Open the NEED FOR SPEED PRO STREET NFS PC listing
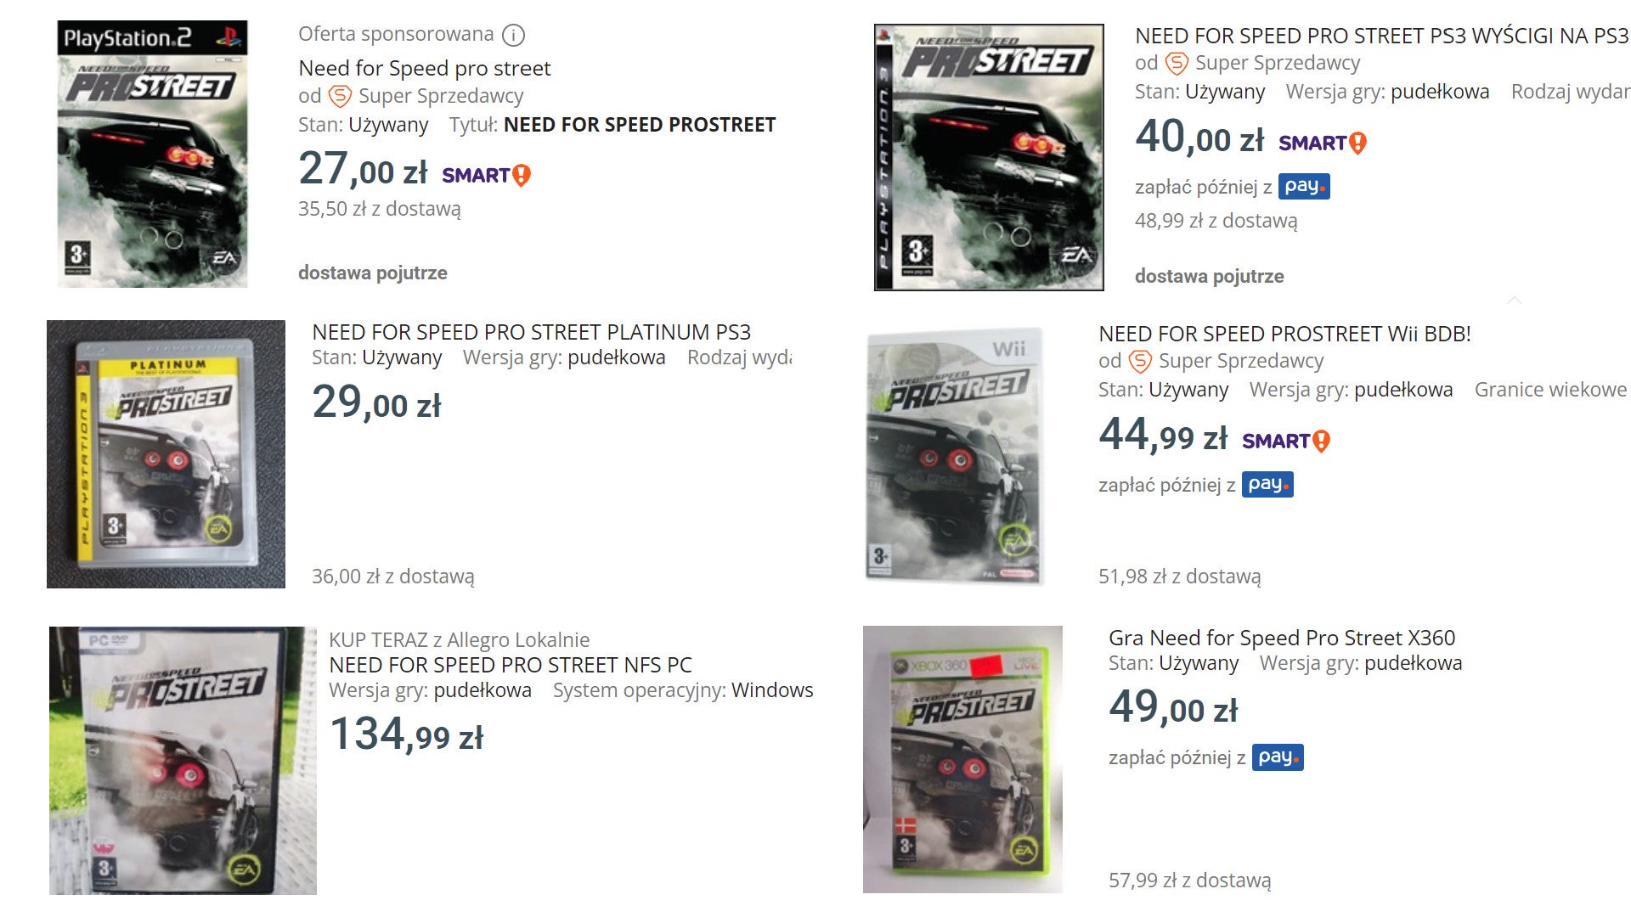The width and height of the screenshot is (1631, 917). click(x=511, y=665)
